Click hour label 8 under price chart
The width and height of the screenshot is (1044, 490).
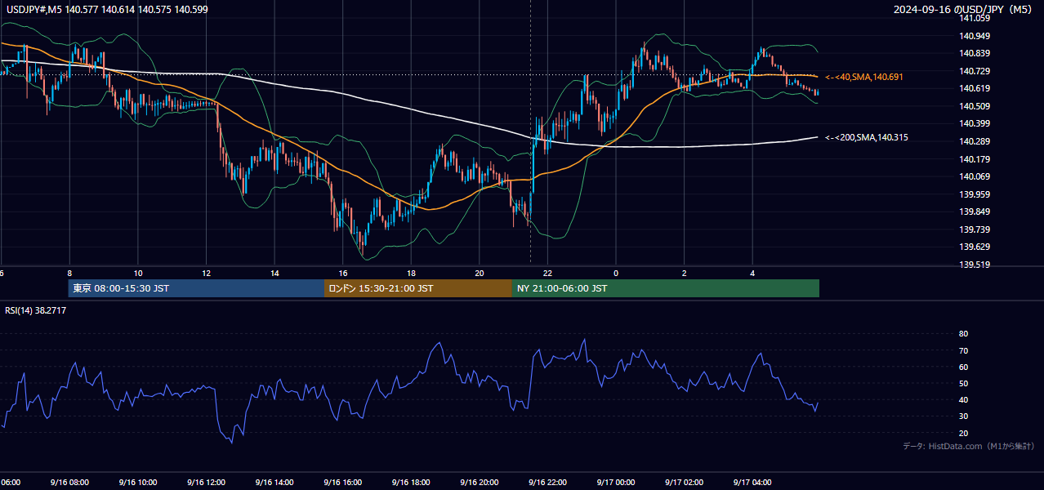point(69,273)
